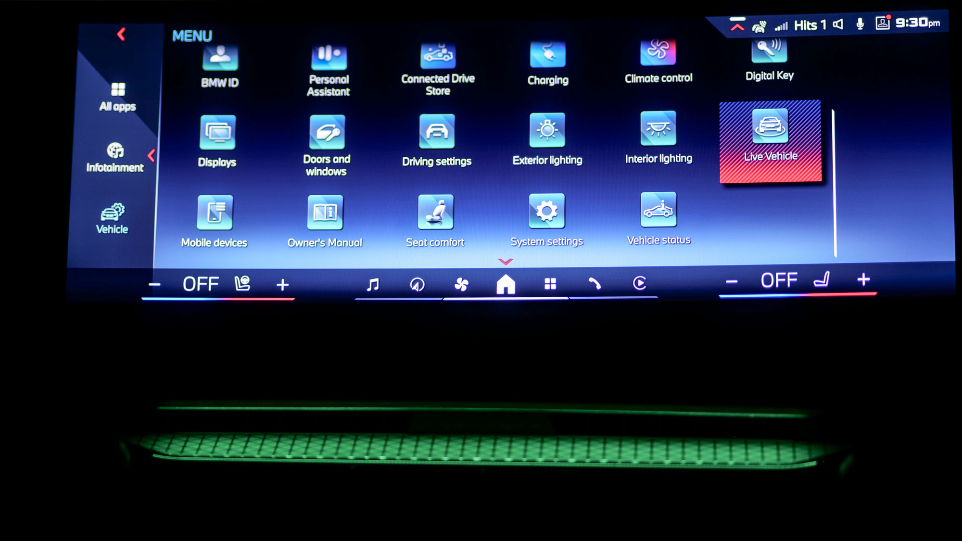Collapse sidebar with red arrow near Infotainment
This screenshot has width=962, height=541.
point(152,155)
